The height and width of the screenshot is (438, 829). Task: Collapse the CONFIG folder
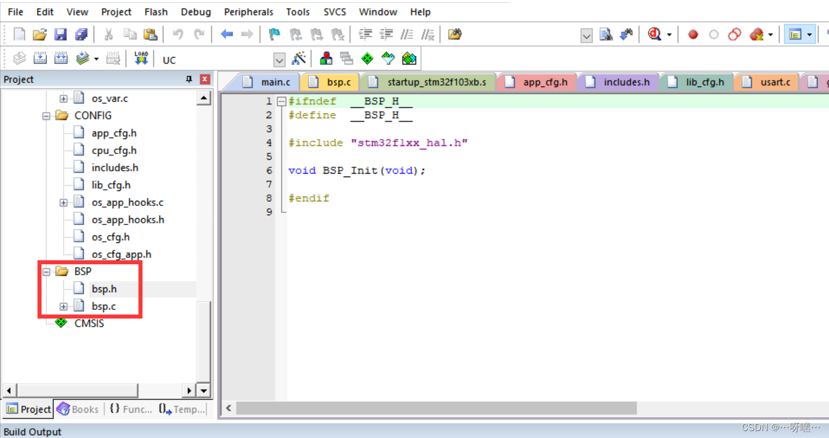[x=46, y=116]
